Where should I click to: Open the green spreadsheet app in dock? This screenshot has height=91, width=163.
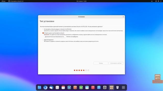pyautogui.click(x=81, y=87)
